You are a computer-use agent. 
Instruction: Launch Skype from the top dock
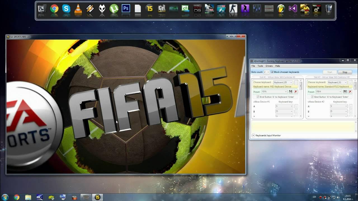[66, 9]
